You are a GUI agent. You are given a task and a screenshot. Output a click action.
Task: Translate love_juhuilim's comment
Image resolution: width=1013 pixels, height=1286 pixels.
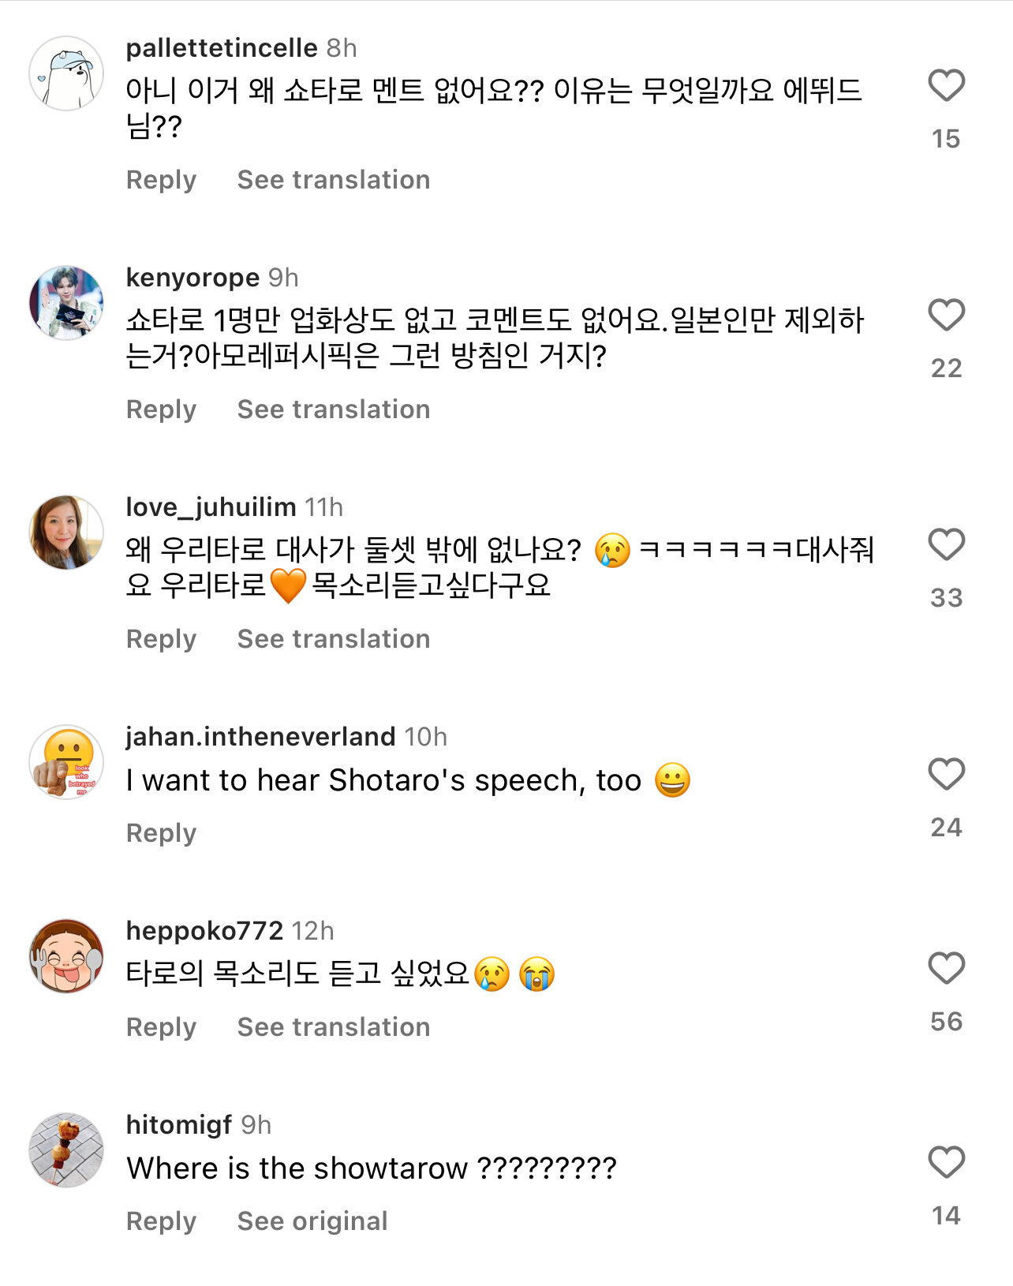point(333,639)
